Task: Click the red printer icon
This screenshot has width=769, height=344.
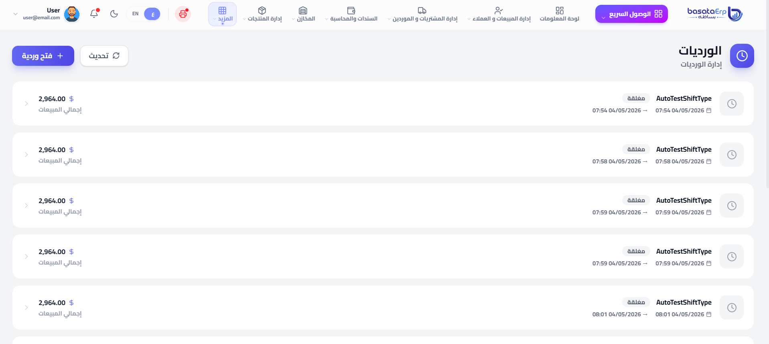Action: click(183, 14)
